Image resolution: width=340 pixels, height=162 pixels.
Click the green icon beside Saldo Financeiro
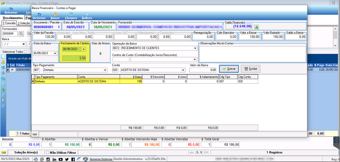tap(257, 27)
